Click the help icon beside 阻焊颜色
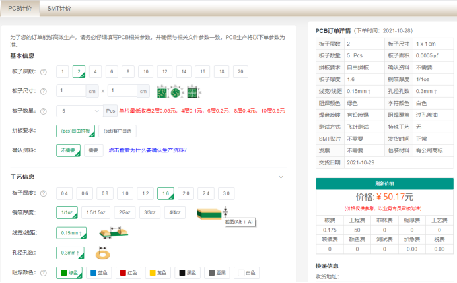Viewport: 457px width, 283px height. tap(44, 272)
